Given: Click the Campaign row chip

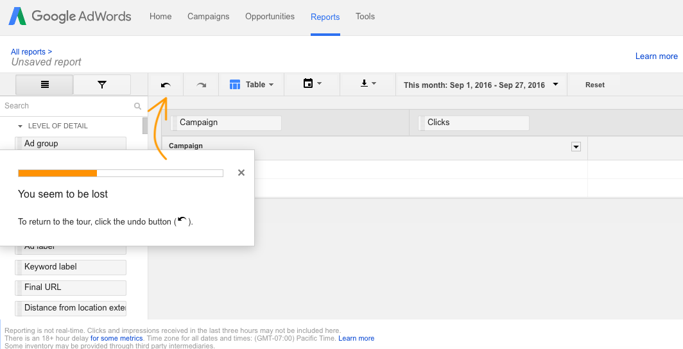Looking at the screenshot, I should [226, 123].
